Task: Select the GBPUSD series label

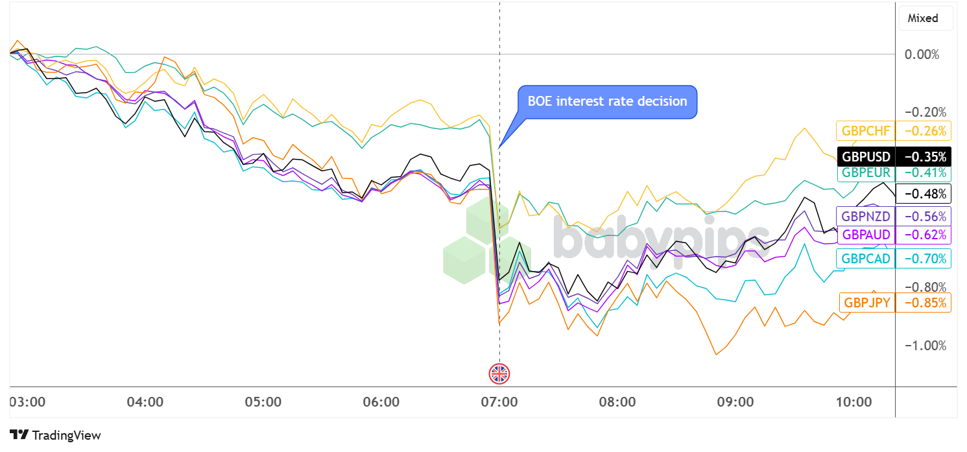Action: pos(866,156)
